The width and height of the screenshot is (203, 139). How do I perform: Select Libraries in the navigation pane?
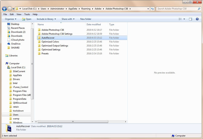pyautogui.click(x=13, y=55)
